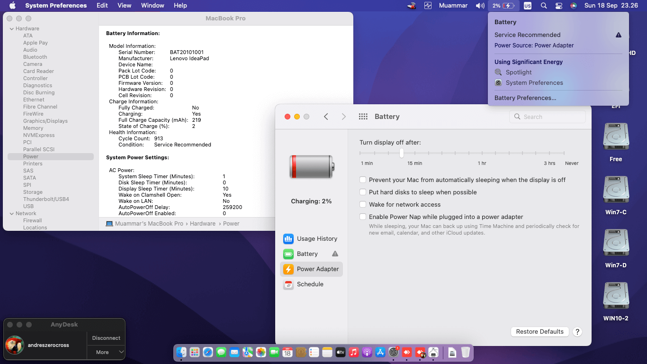The height and width of the screenshot is (364, 647).
Task: Open Maps from the Dock
Action: coord(248,352)
